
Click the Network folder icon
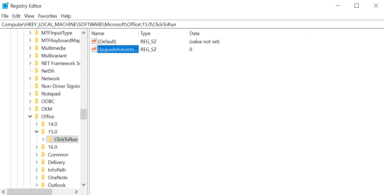tap(36, 79)
